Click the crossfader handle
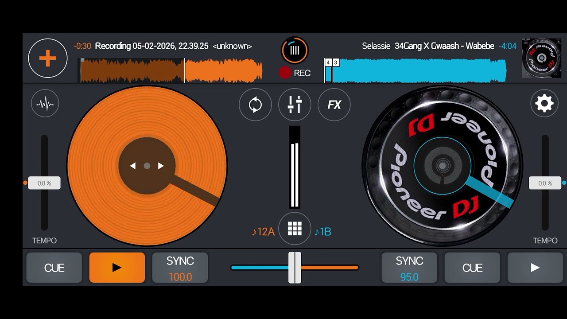 pyautogui.click(x=295, y=268)
